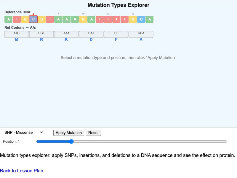Click the G nucleotide at position 10
The height and width of the screenshot is (178, 237).
(83, 20)
